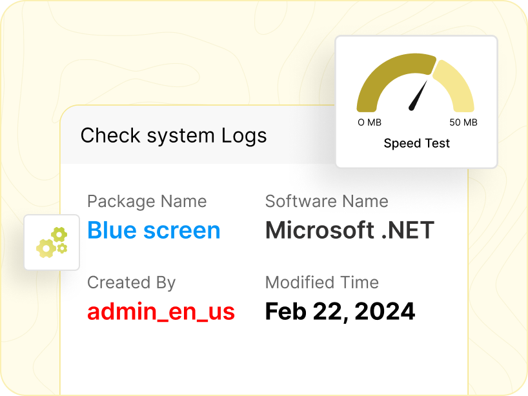Click the Package Name field label

(147, 201)
